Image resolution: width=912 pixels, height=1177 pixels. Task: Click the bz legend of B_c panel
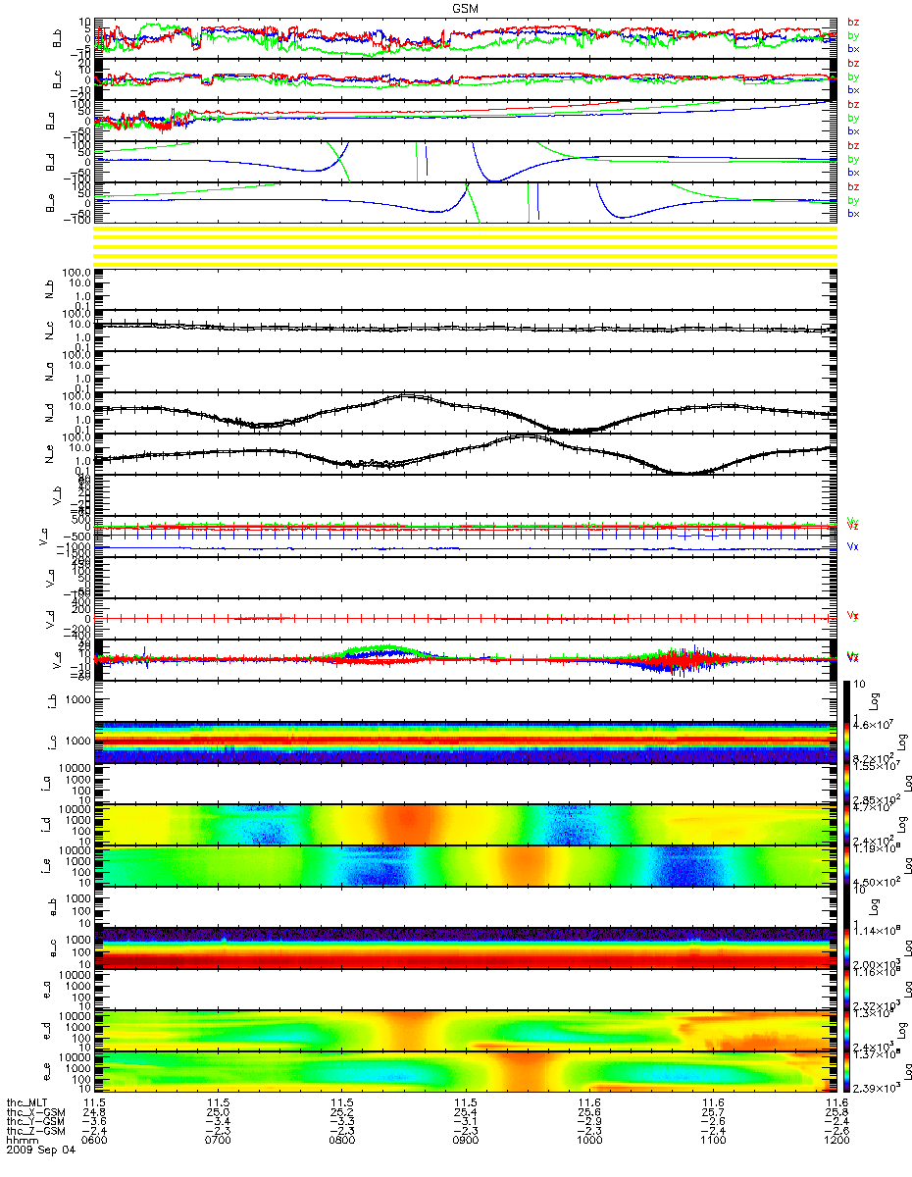pyautogui.click(x=852, y=63)
